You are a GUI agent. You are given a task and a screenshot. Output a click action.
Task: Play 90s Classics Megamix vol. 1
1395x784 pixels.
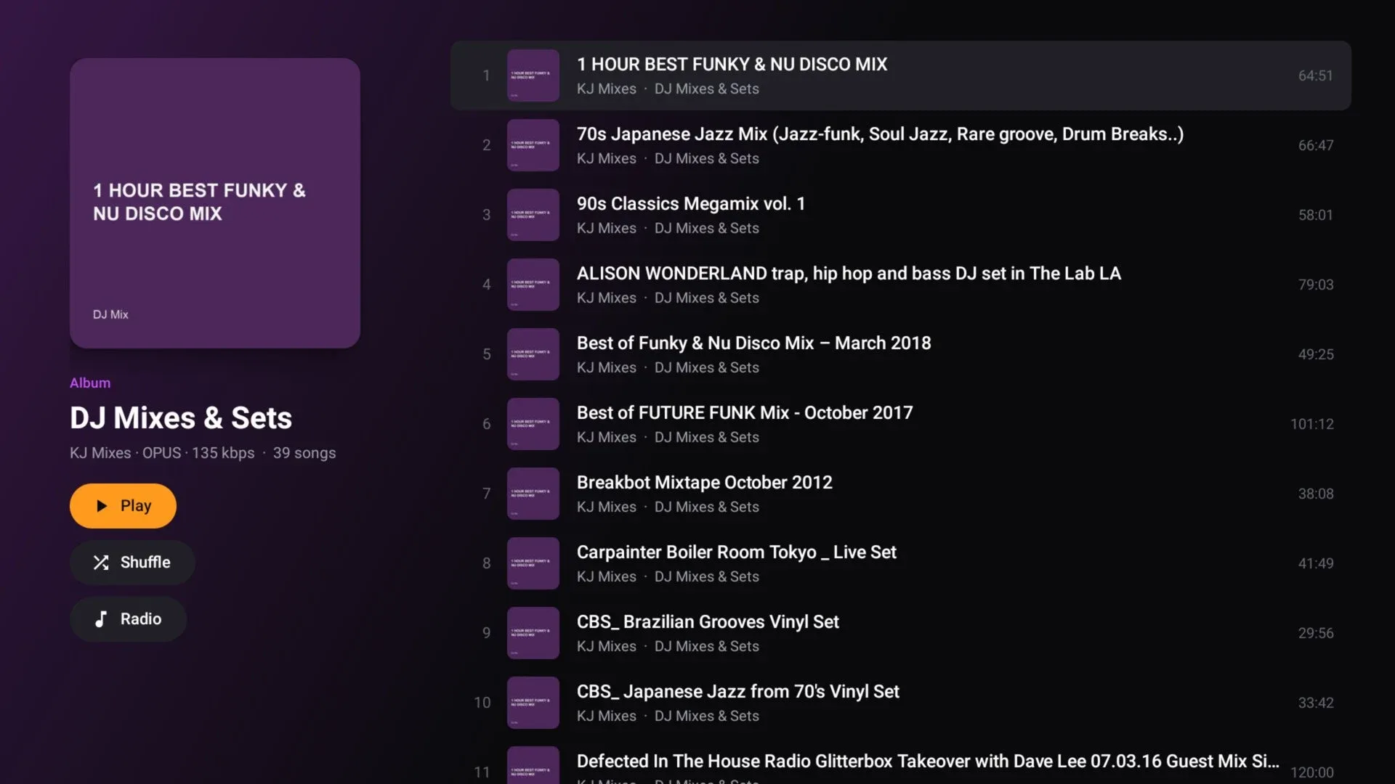point(901,215)
